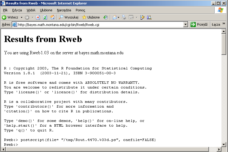Click the page icon in the address bar
Viewport: 228px width, 152px height.
coord(15,24)
